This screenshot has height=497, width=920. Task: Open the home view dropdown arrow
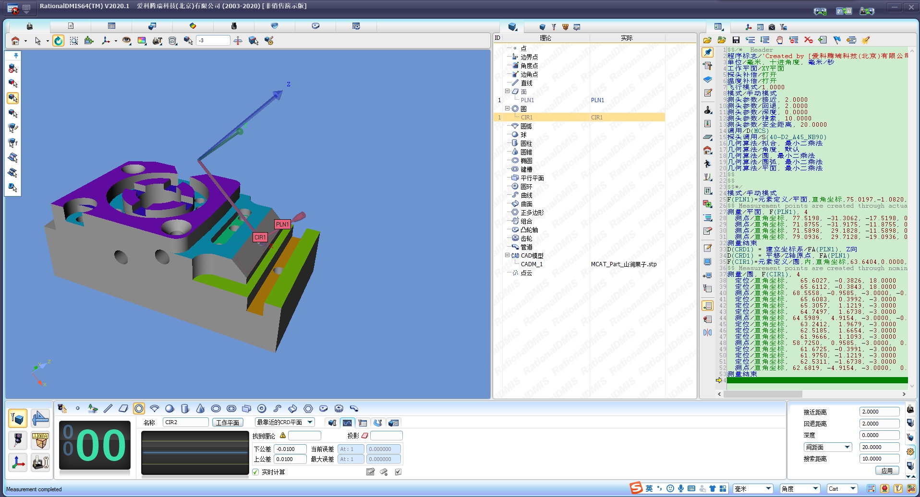[x=25, y=41]
